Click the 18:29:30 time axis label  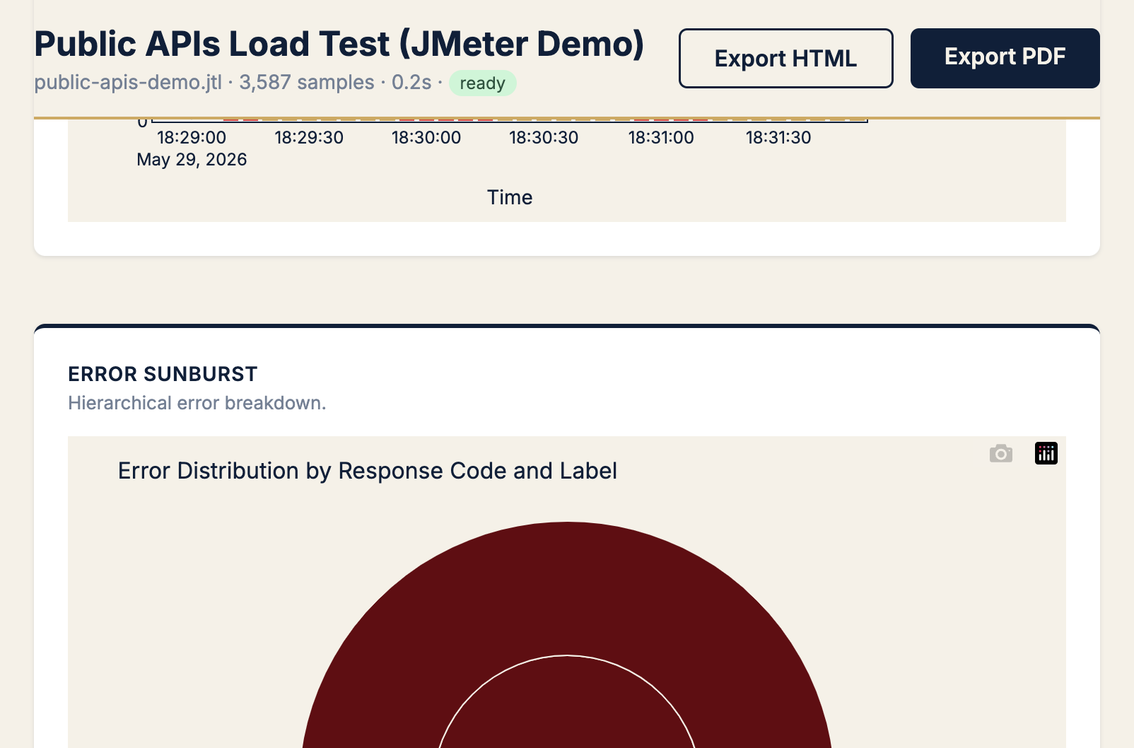pyautogui.click(x=309, y=138)
